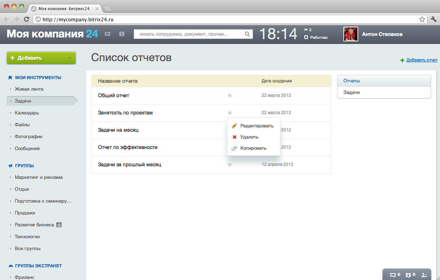Click the Антон Степанов user name
Image resolution: width=440 pixels, height=280 pixels.
[x=382, y=34]
